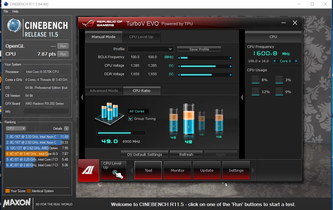Adjust the BCLK Frequency slider

[x=205, y=58]
